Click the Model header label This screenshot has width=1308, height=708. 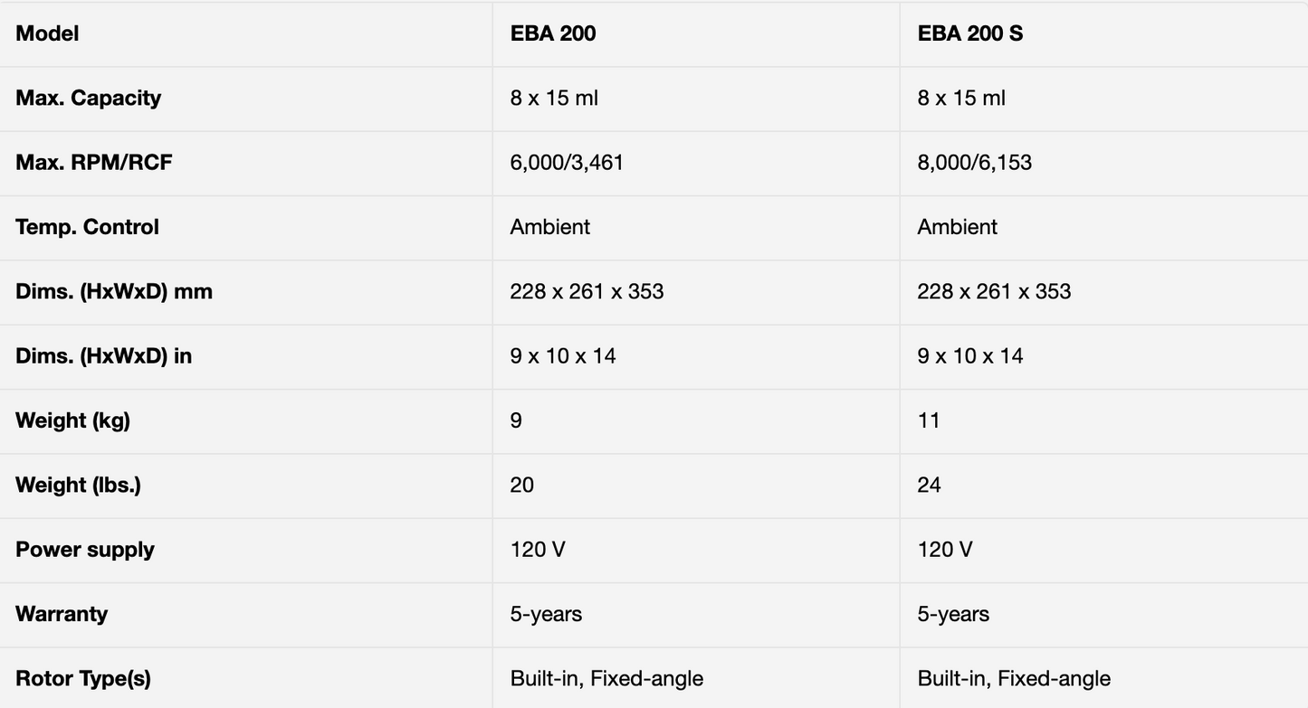(47, 33)
